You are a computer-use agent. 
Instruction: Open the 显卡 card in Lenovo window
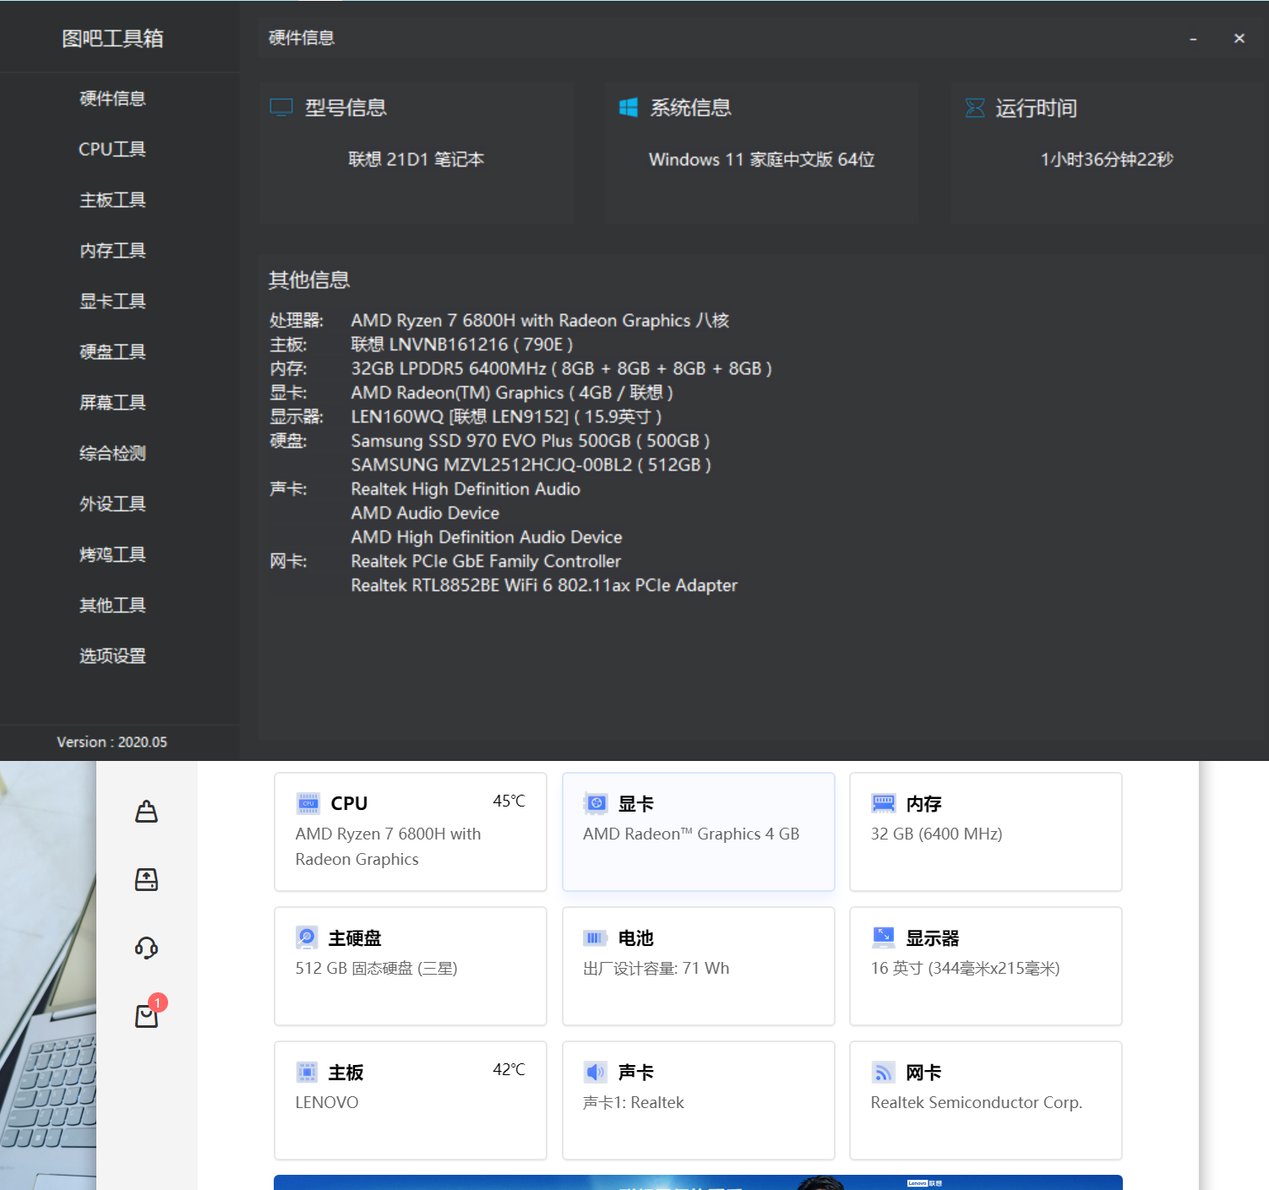click(x=699, y=832)
